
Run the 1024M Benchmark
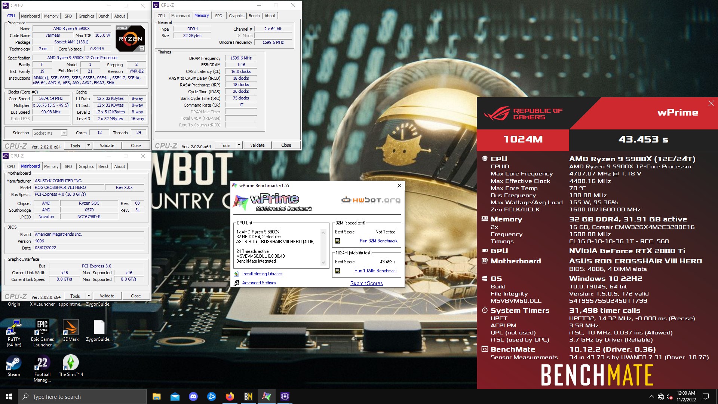tap(375, 271)
